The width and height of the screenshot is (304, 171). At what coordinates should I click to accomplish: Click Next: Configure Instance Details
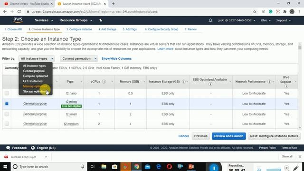point(274,136)
